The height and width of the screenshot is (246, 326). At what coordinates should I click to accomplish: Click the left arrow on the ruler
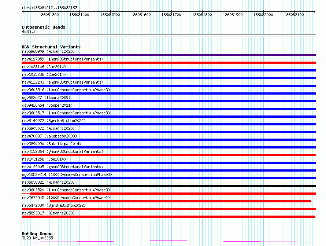[x=23, y=12]
